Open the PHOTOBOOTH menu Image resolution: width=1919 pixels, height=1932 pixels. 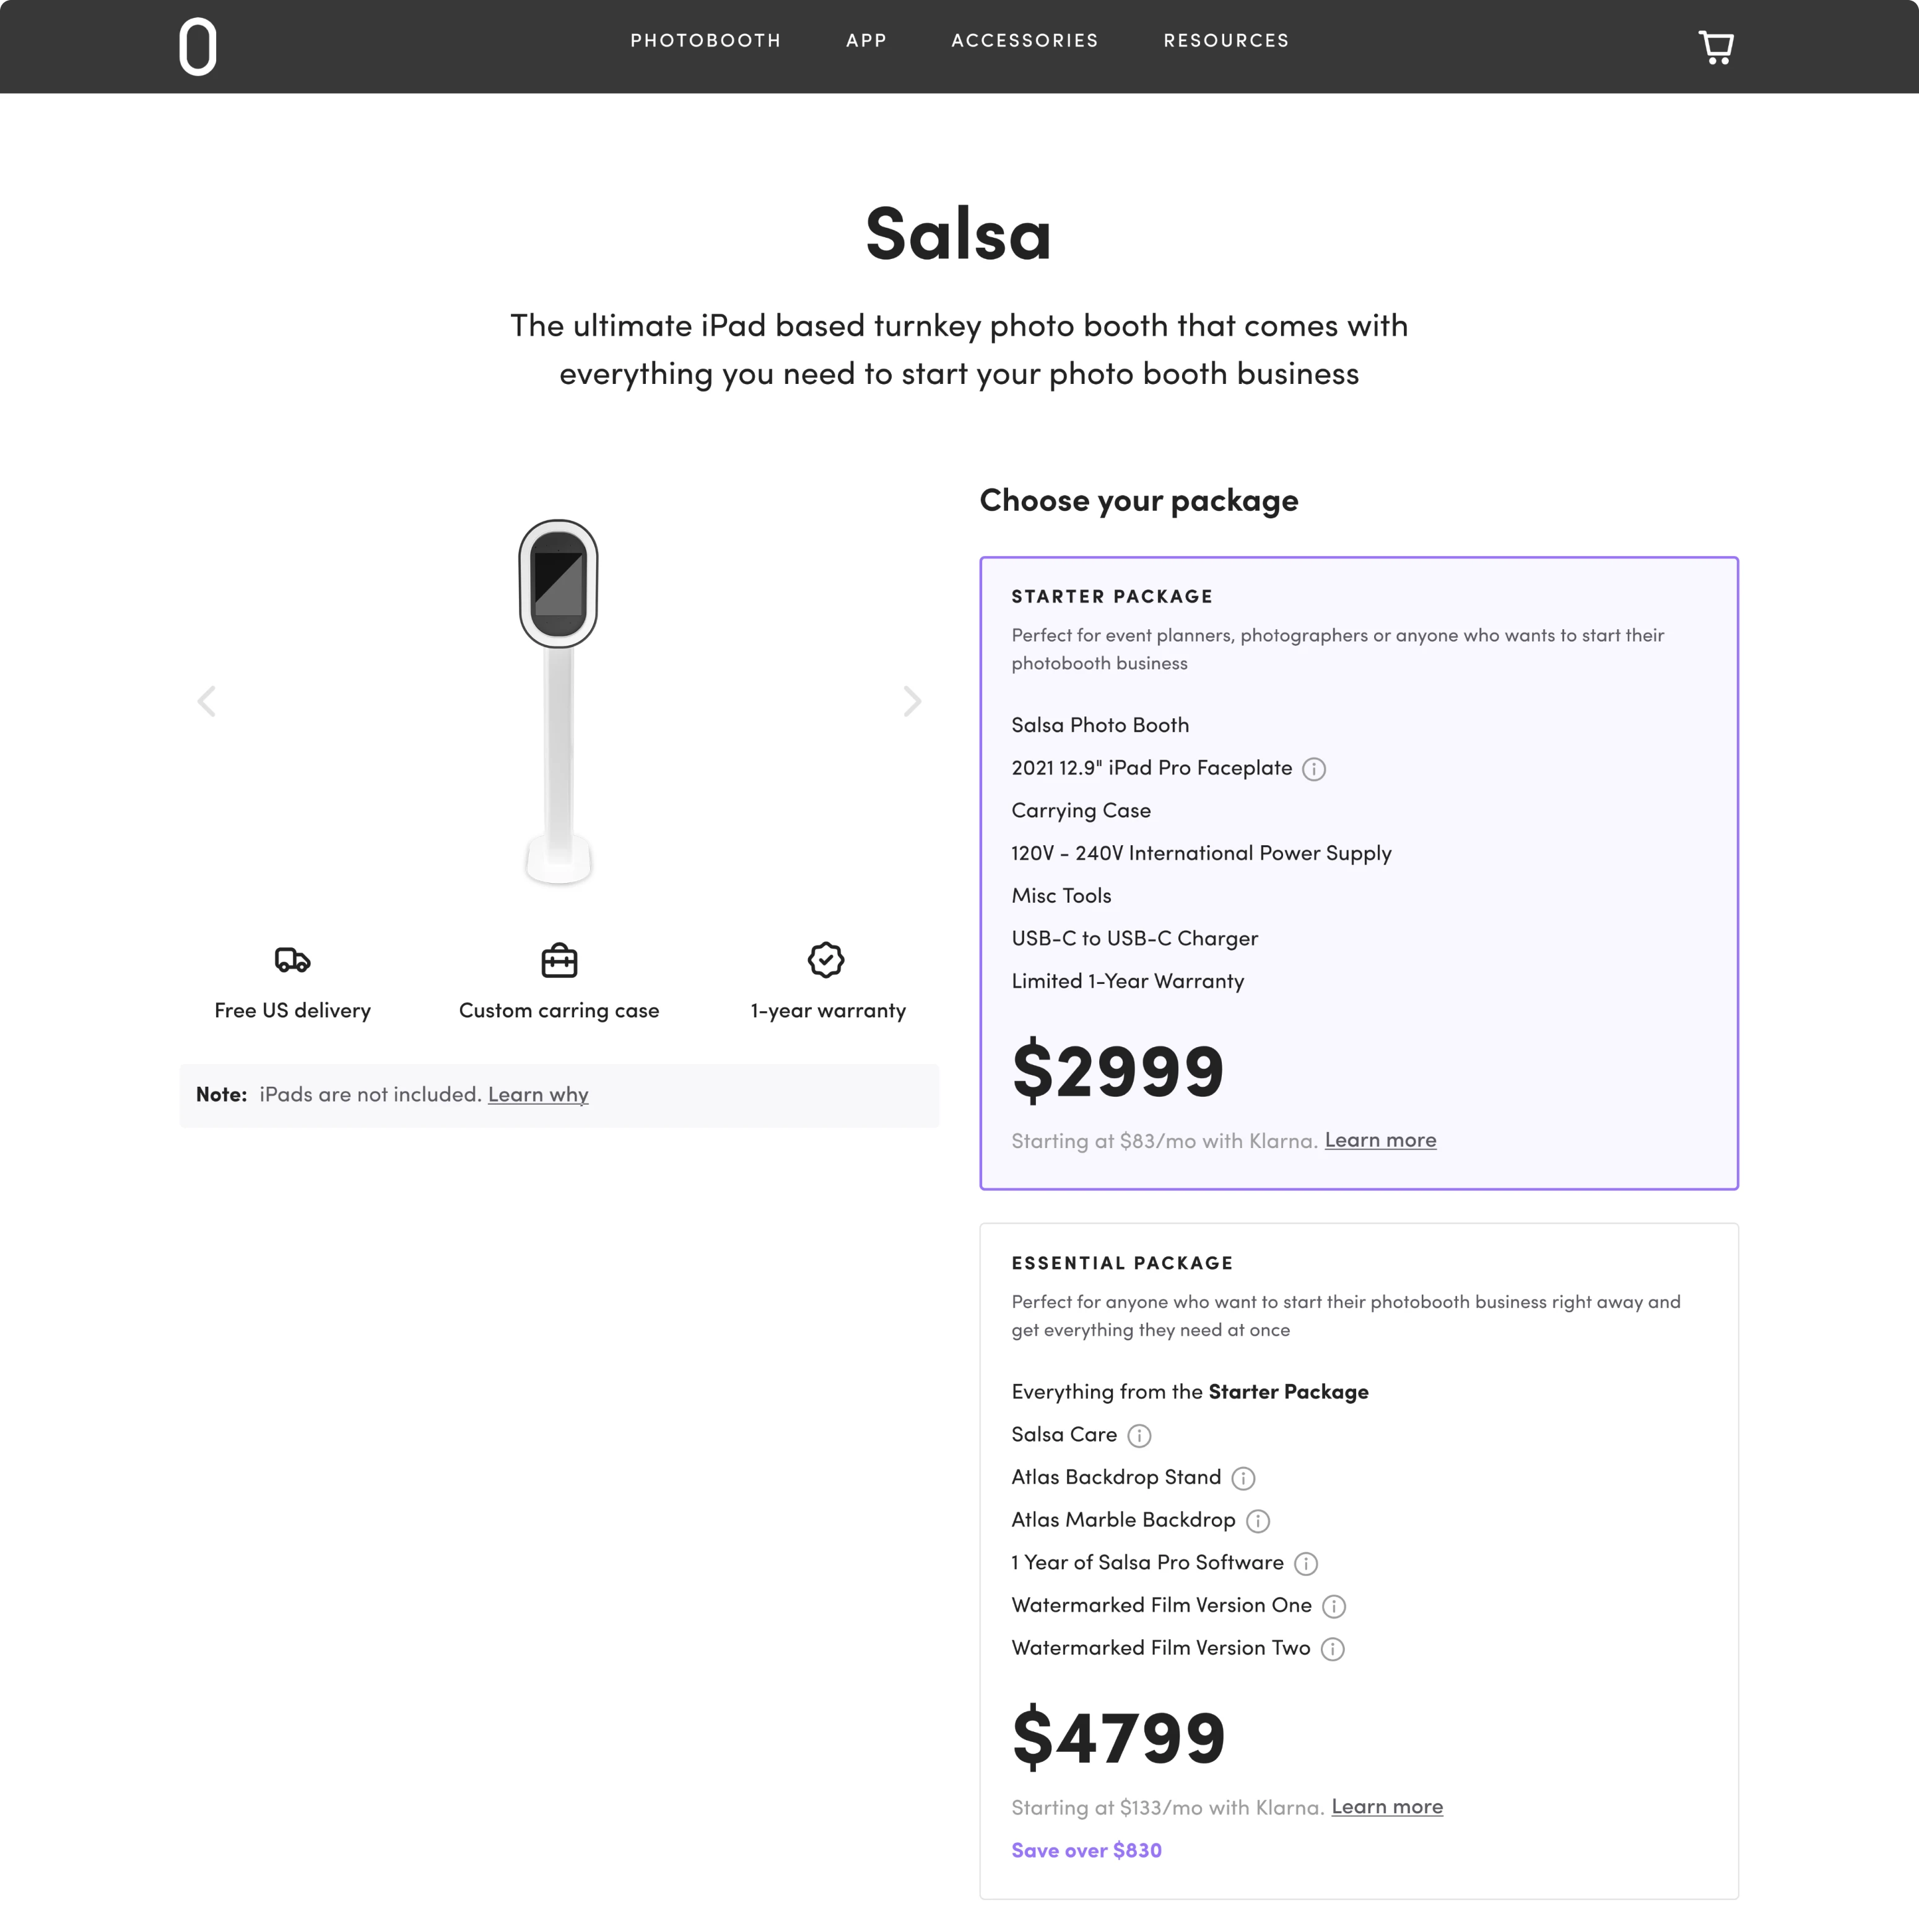705,41
